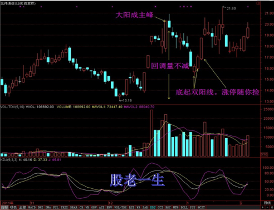Switch to the EMV indicator tab
Viewport: 274px width, 210px height.
(109, 207)
